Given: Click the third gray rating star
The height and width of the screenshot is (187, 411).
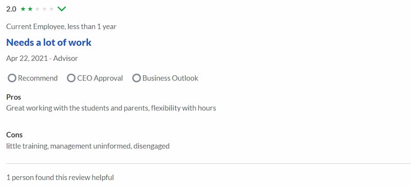Looking at the screenshot, I should (37, 9).
